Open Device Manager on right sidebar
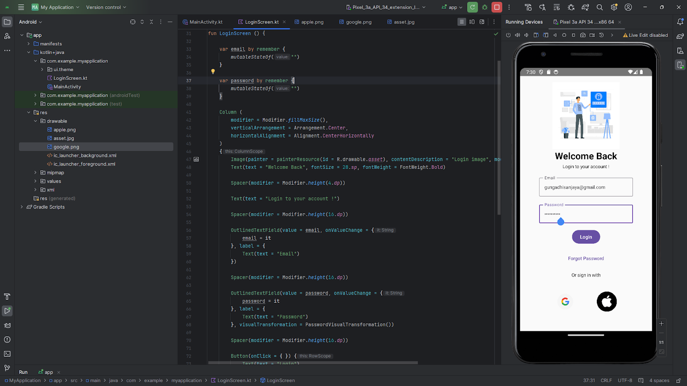This screenshot has width=687, height=386. [x=680, y=51]
